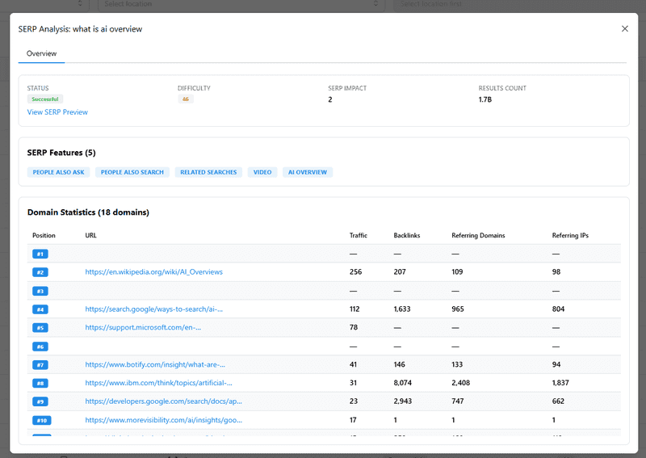Click the #1 position badge
646x458 pixels.
[x=40, y=254]
